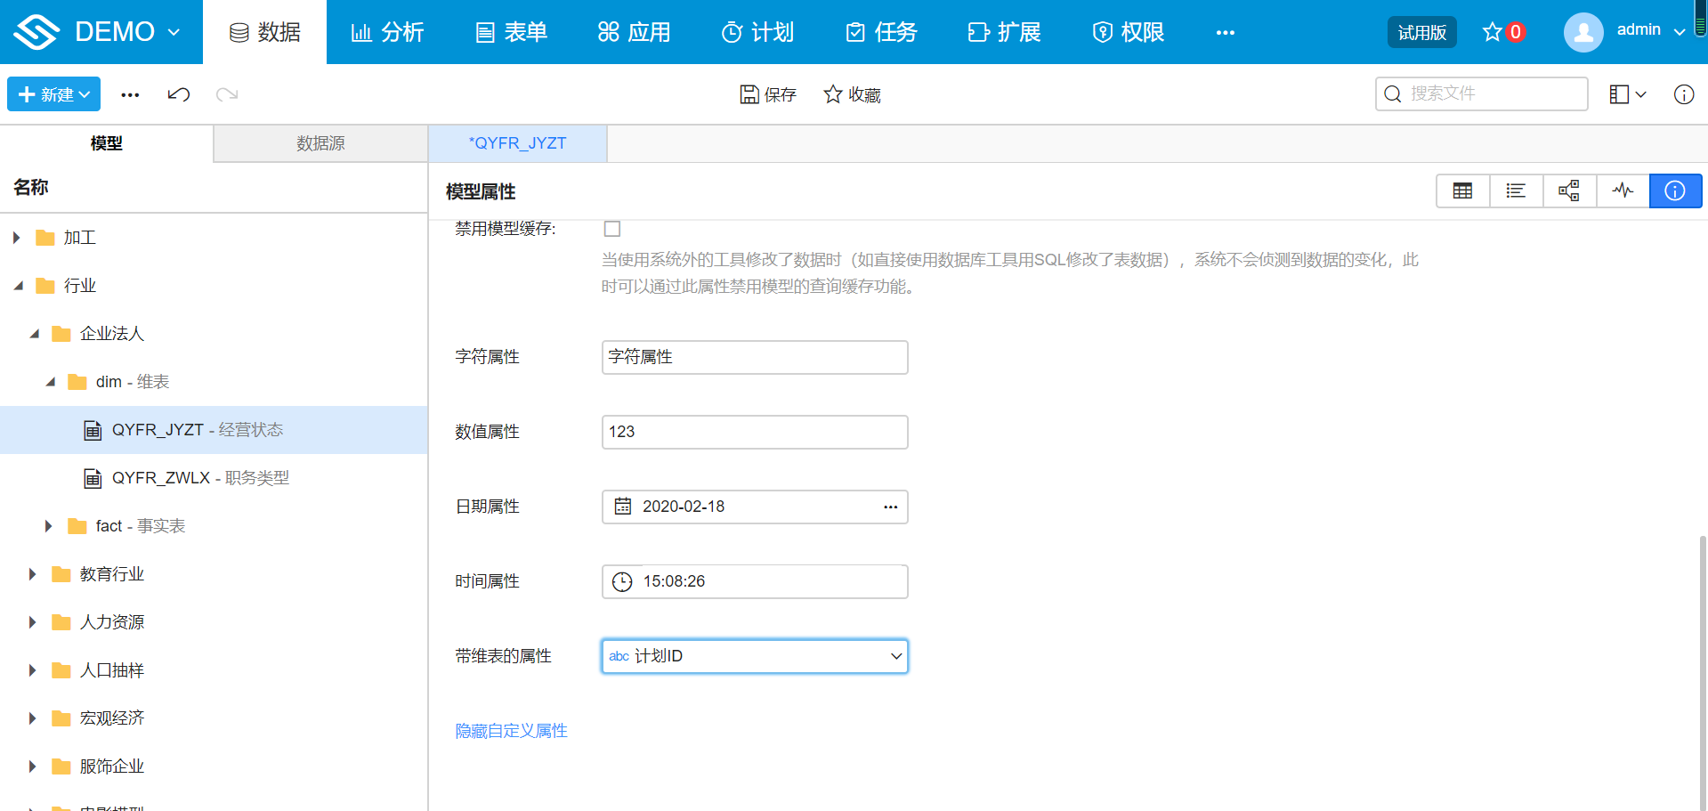This screenshot has height=811, width=1708.
Task: Select the highlighted model info icon
Action: 1675,191
